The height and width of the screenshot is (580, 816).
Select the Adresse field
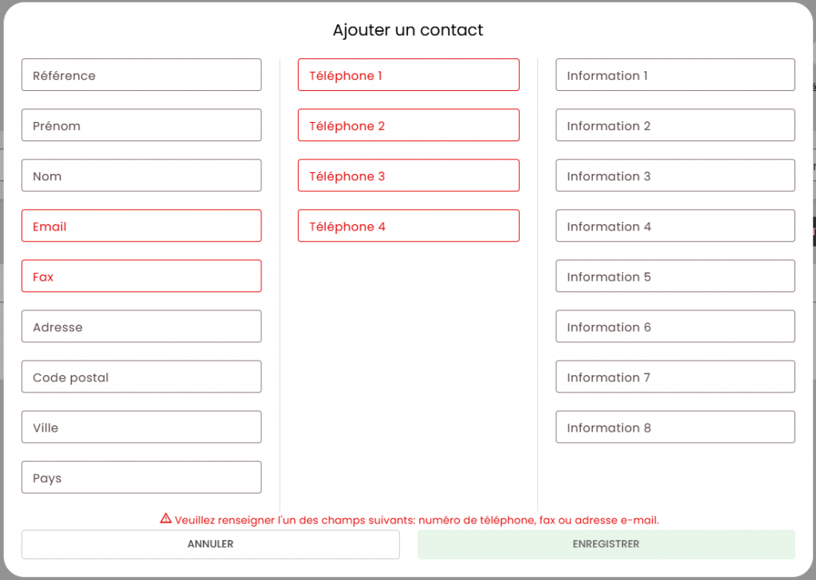point(141,326)
